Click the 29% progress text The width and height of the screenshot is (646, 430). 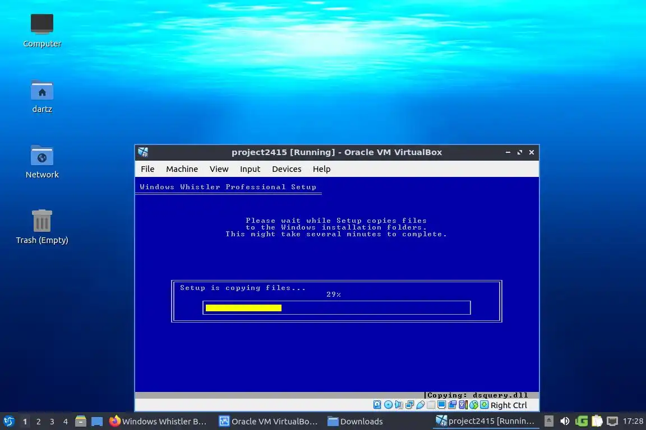334,295
